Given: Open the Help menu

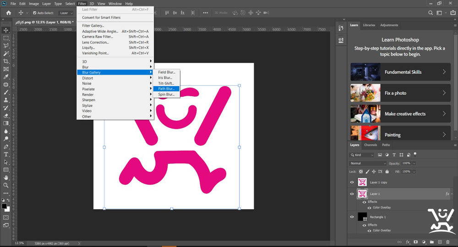Looking at the screenshot, I should coord(129,4).
